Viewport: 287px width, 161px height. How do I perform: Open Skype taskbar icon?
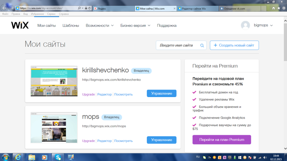click(58, 157)
